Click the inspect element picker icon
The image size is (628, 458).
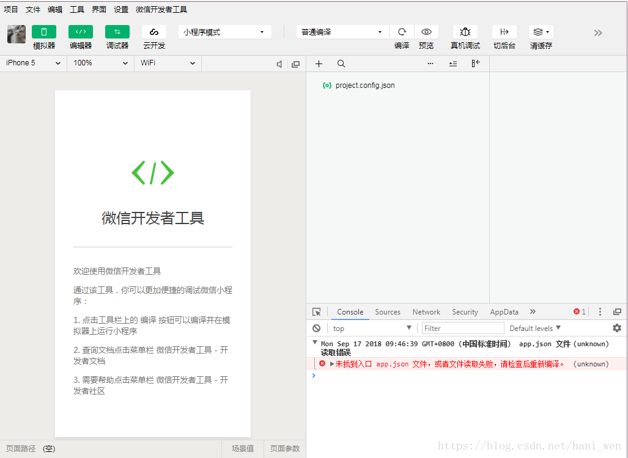tap(316, 312)
